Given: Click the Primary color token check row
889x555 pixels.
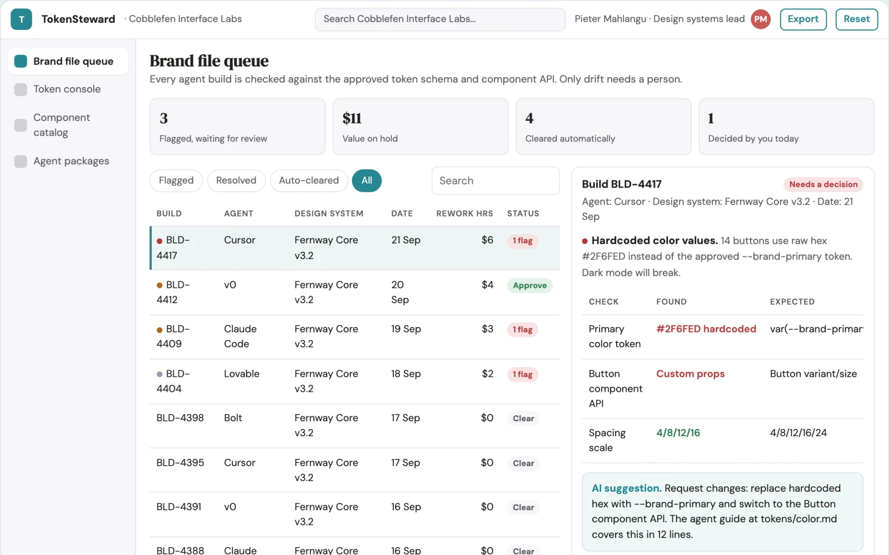Looking at the screenshot, I should pos(723,337).
